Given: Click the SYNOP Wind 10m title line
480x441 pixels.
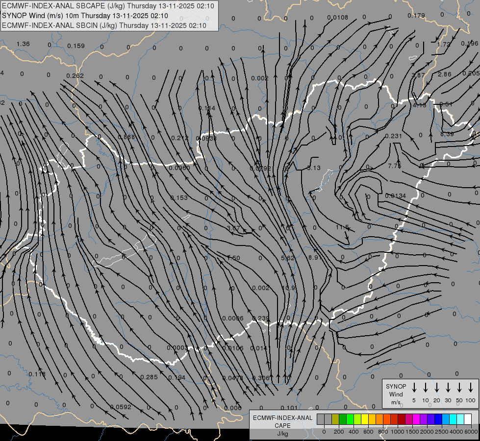Looking at the screenshot, I should (85, 16).
